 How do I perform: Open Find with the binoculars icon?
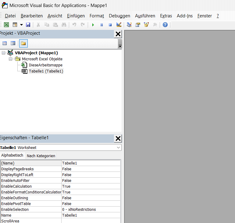[64, 25]
